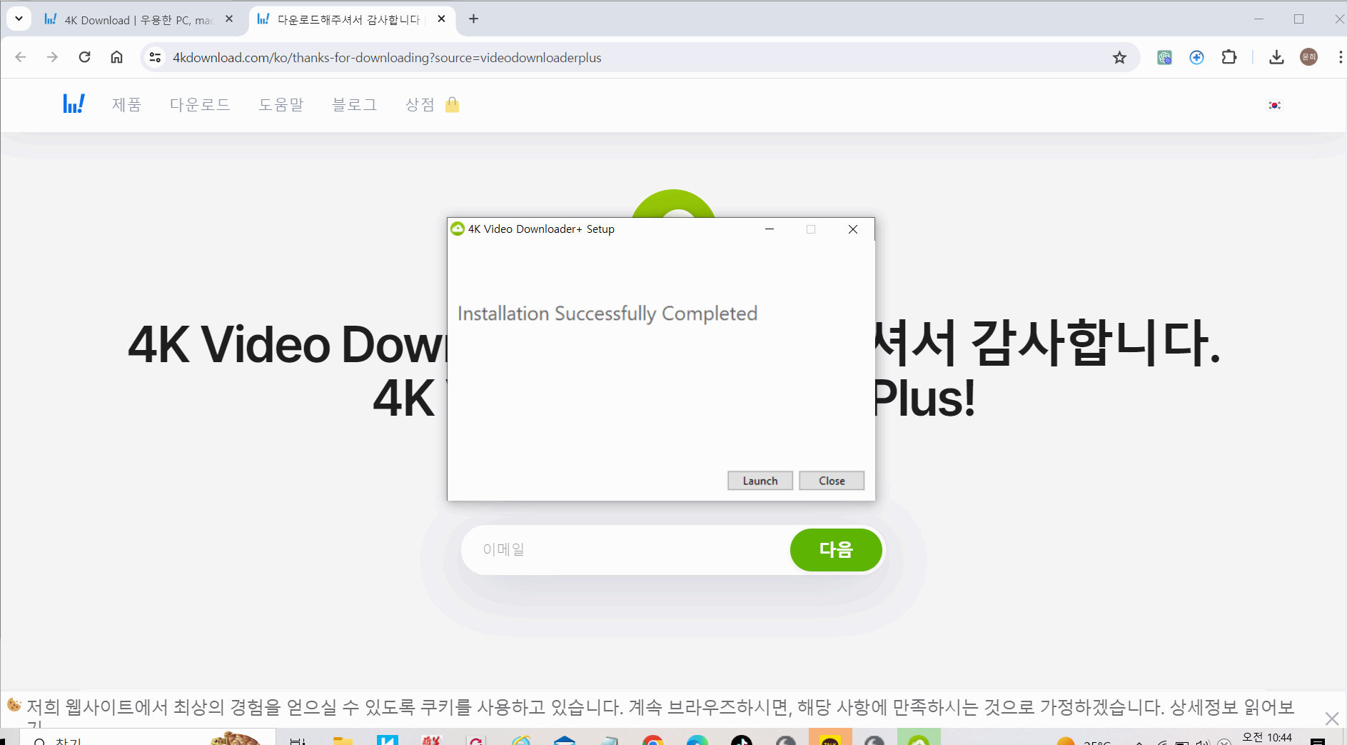Open the site information icon in address bar
Viewport: 1347px width, 745px height.
155,57
